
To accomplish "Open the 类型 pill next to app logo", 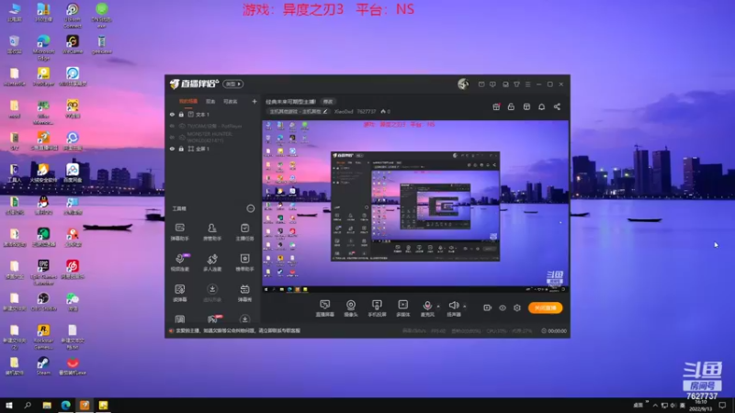I will tap(233, 84).
